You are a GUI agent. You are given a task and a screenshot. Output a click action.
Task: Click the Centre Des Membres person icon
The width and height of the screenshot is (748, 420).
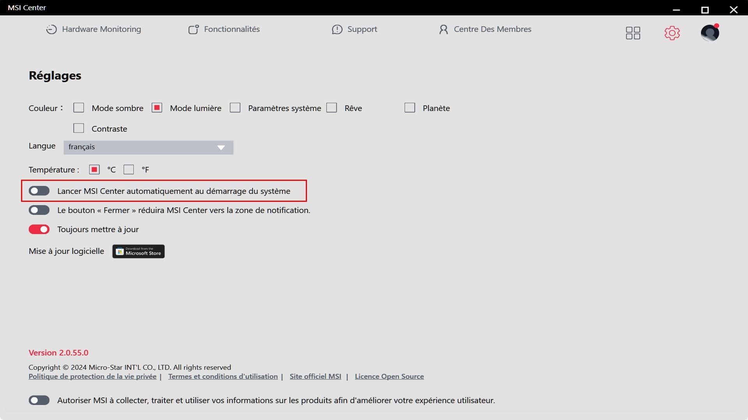point(443,30)
